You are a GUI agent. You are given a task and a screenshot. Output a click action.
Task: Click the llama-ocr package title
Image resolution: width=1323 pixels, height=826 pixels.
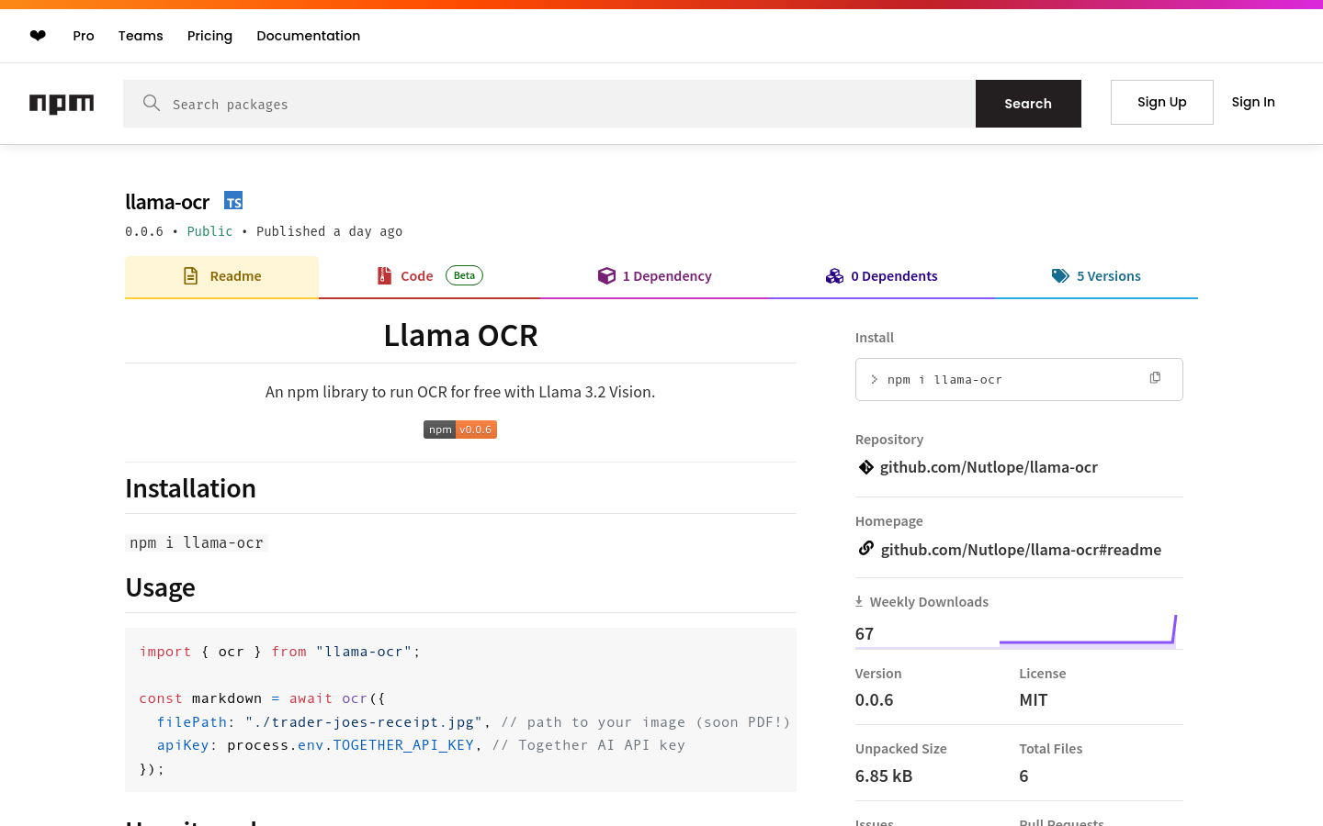pos(167,201)
